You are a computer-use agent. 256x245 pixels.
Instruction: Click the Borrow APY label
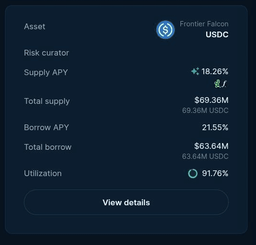(x=46, y=127)
